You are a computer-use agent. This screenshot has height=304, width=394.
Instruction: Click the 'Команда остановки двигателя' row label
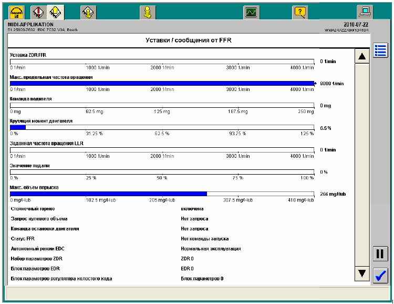[x=45, y=229]
